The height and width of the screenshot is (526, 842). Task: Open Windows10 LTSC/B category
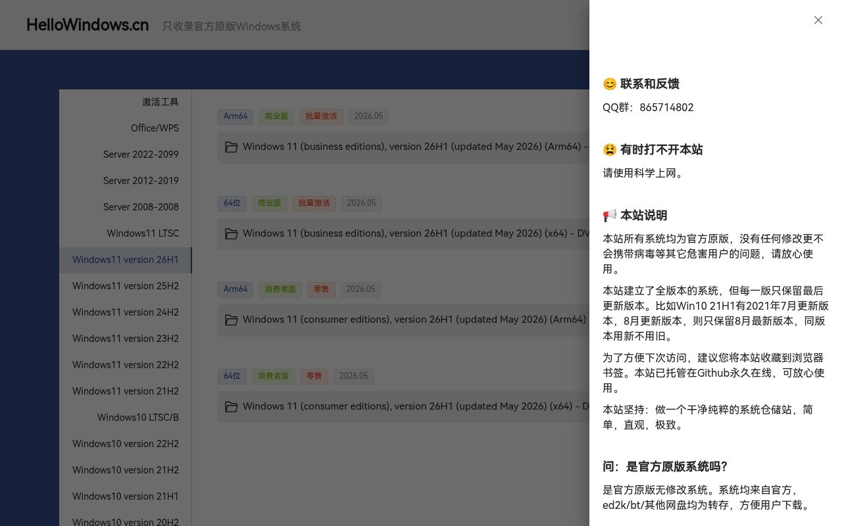pyautogui.click(x=126, y=418)
